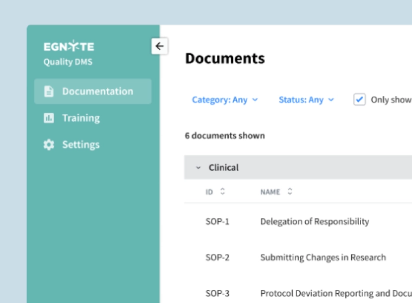Click the Training chart icon

49,118
